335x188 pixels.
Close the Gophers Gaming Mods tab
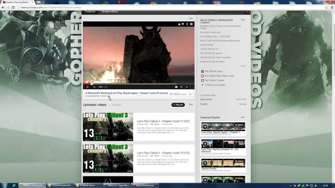[32, 2]
